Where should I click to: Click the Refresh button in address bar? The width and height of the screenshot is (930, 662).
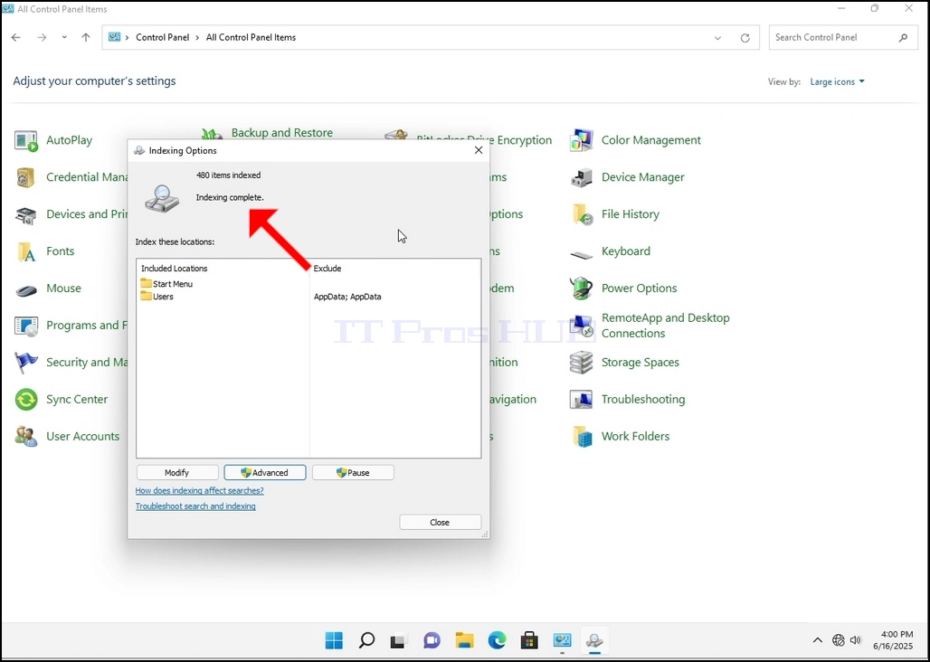[745, 38]
